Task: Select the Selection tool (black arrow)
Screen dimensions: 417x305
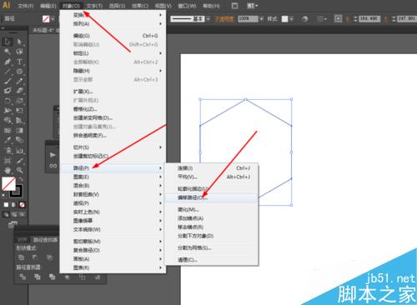Action: (x=7, y=42)
